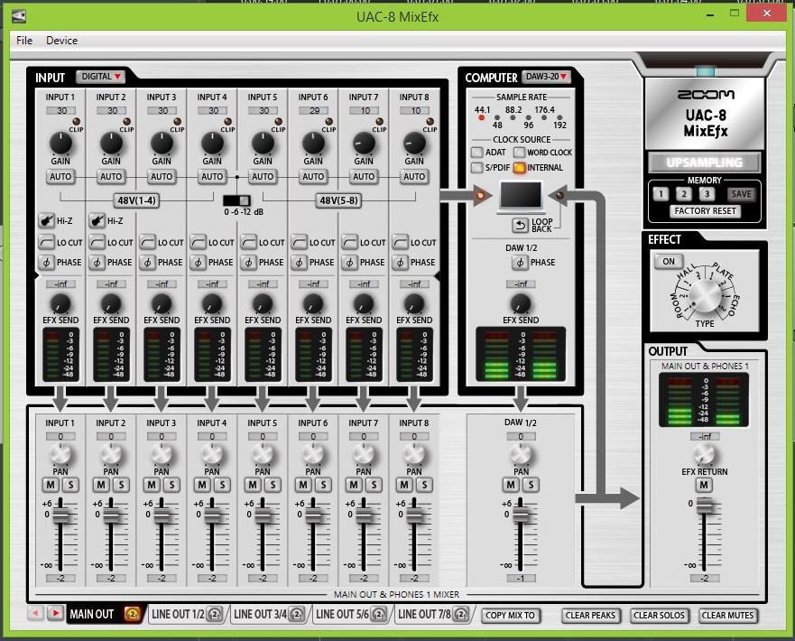This screenshot has height=641, width=795.
Task: Switch to the Main Out mixer tab
Action: (92, 614)
